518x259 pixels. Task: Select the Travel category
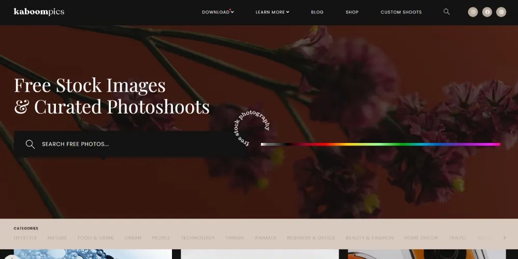click(457, 238)
